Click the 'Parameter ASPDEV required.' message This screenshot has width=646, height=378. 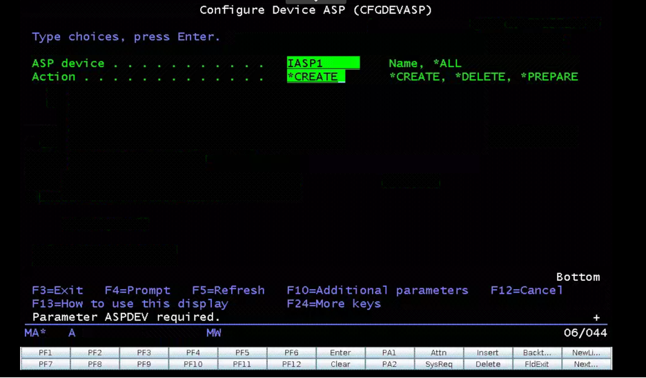(x=126, y=317)
